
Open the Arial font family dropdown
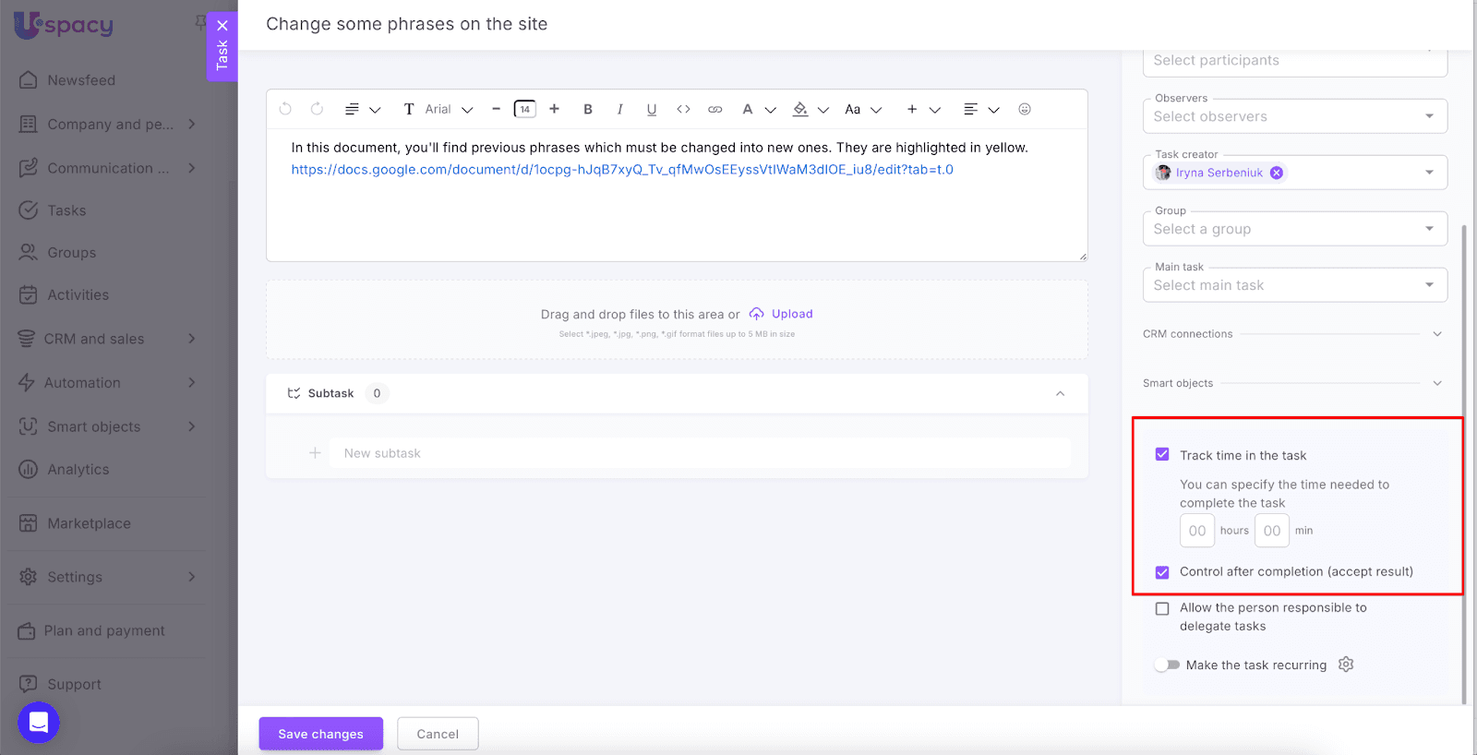(449, 109)
